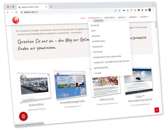Expand the LEISTUNGEN dropdown
168x130 pixels.
pos(110,17)
